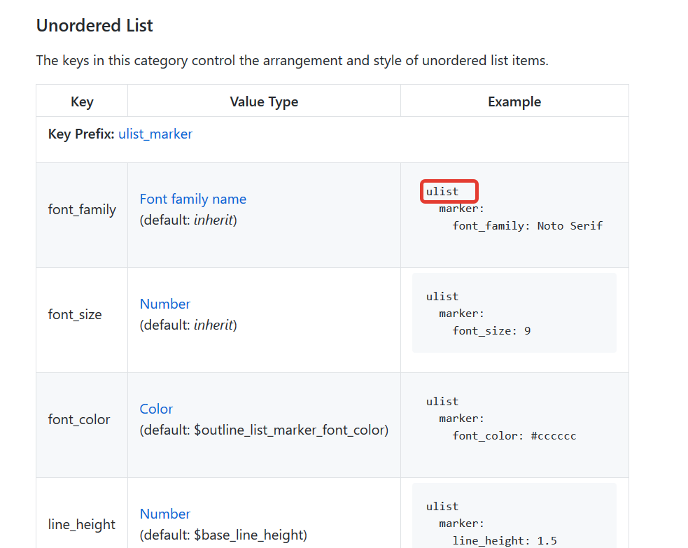Click the Color value type link
This screenshot has height=548, width=688.
pyautogui.click(x=156, y=409)
